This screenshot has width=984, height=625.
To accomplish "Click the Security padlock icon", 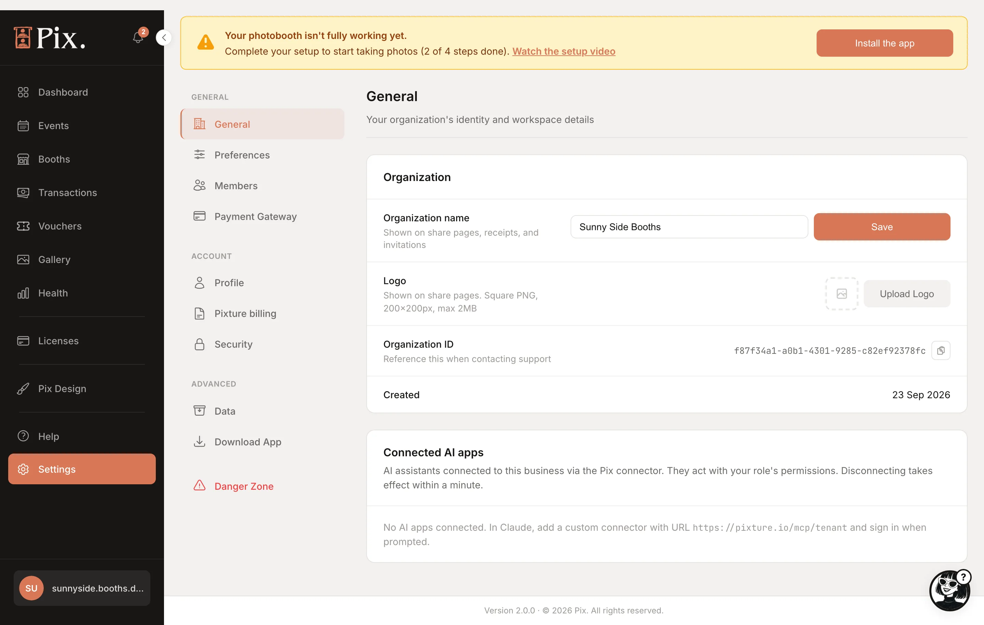I will 200,344.
